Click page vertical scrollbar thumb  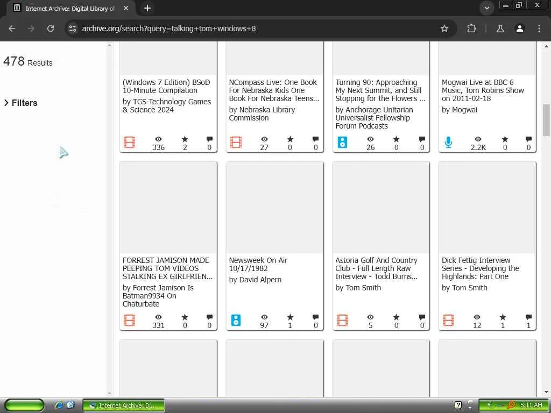click(546, 120)
